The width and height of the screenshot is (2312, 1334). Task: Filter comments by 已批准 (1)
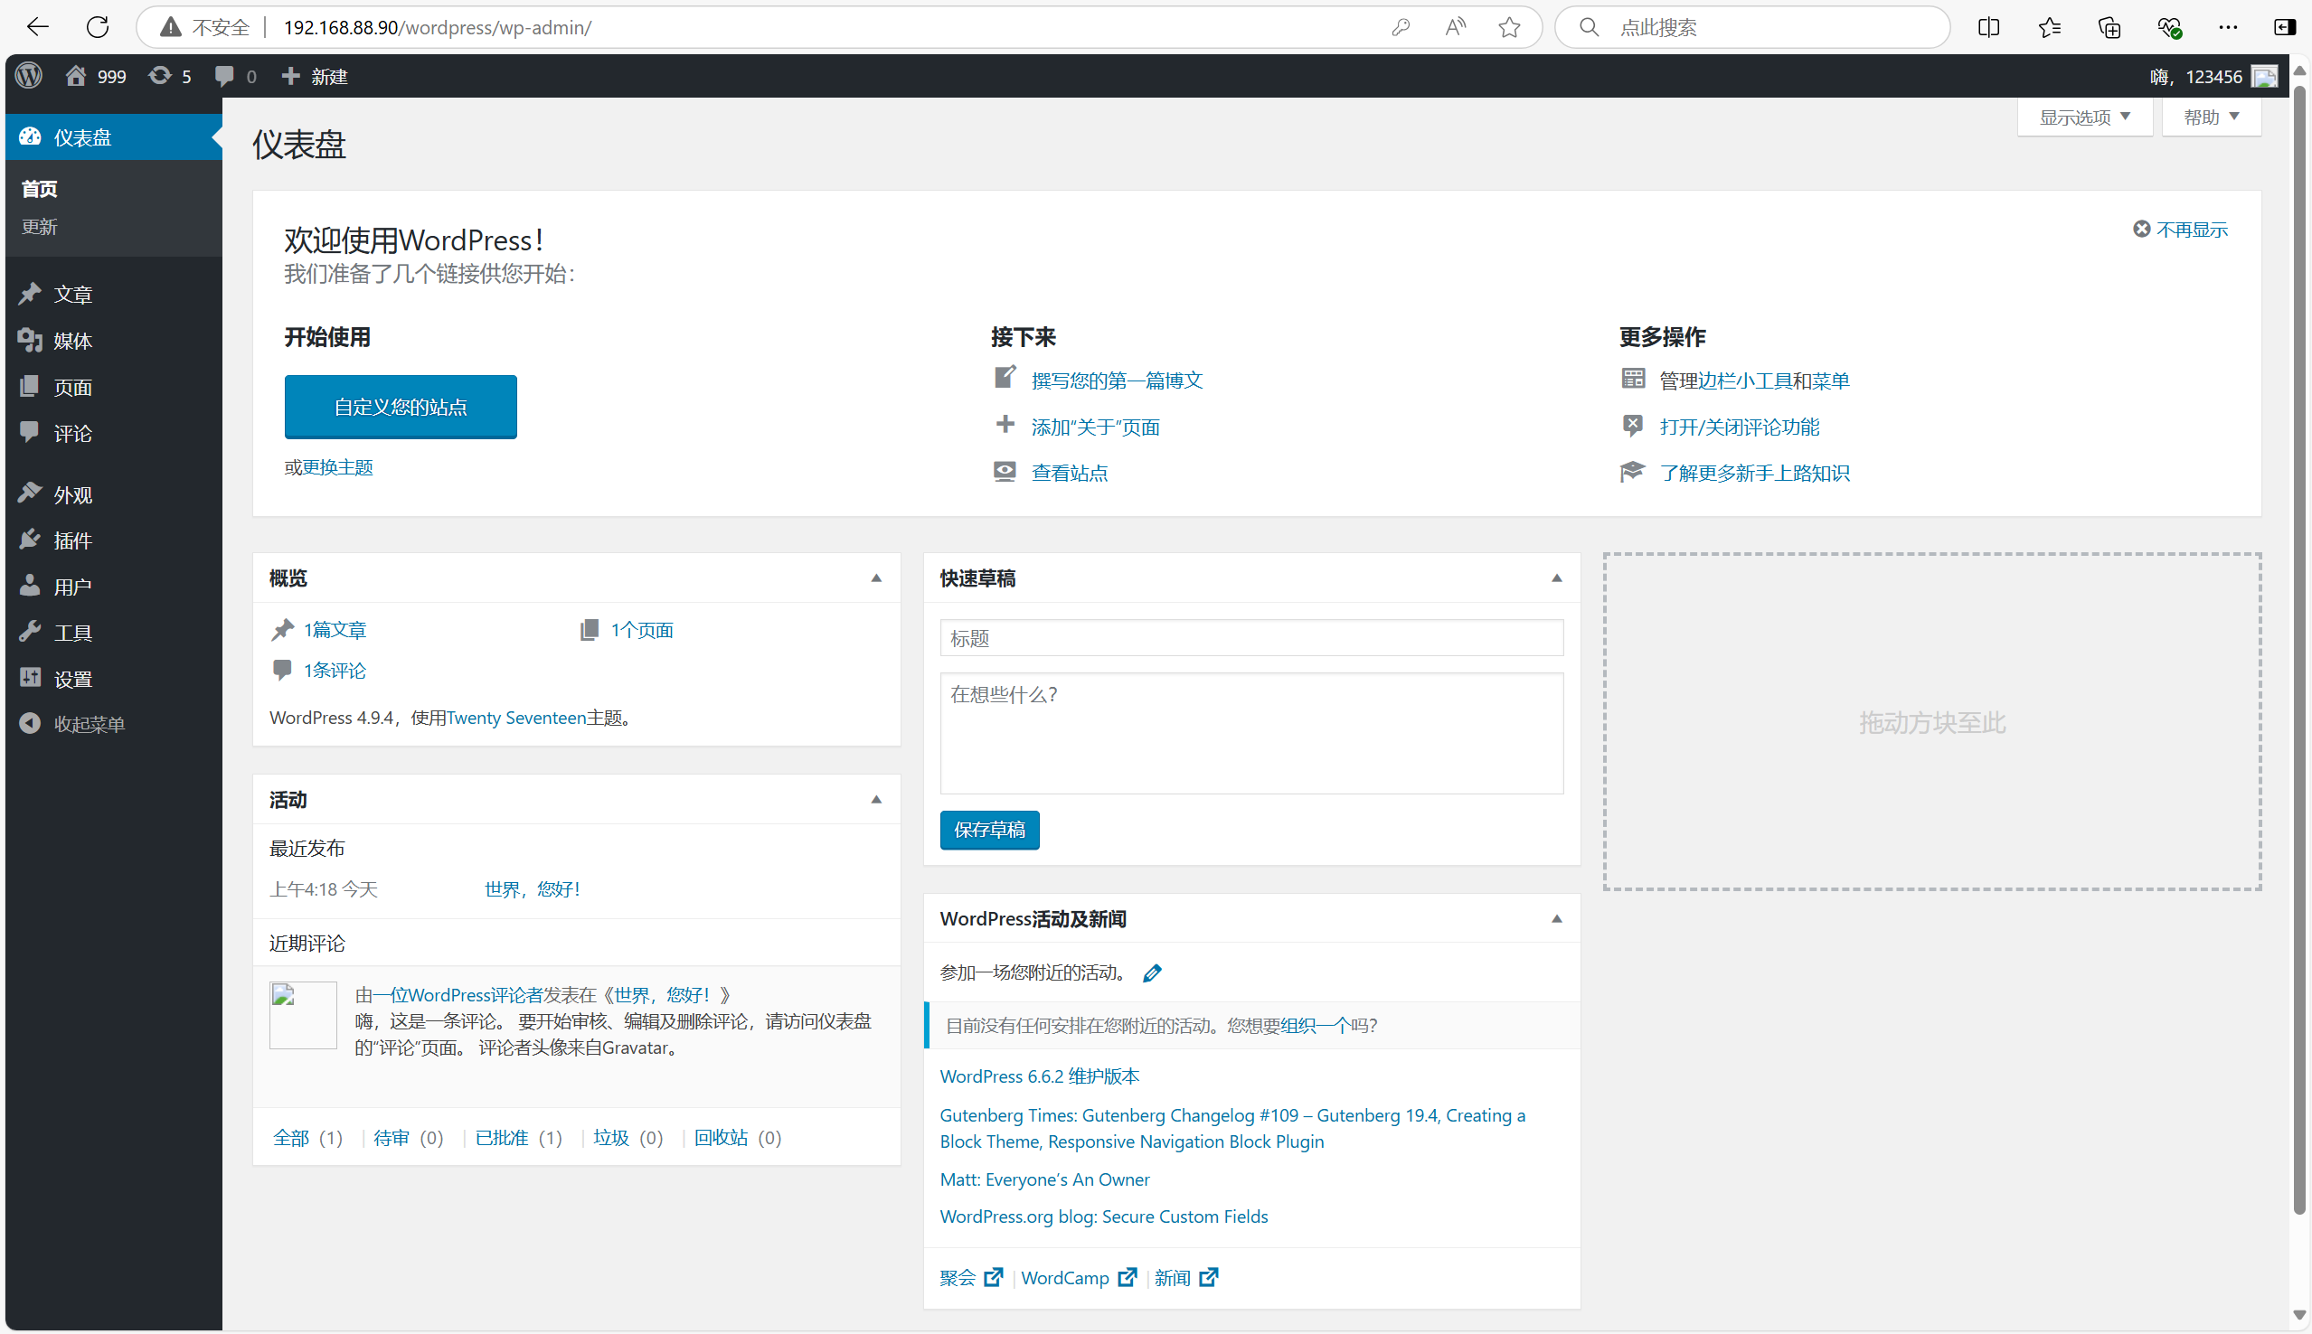(x=519, y=1138)
